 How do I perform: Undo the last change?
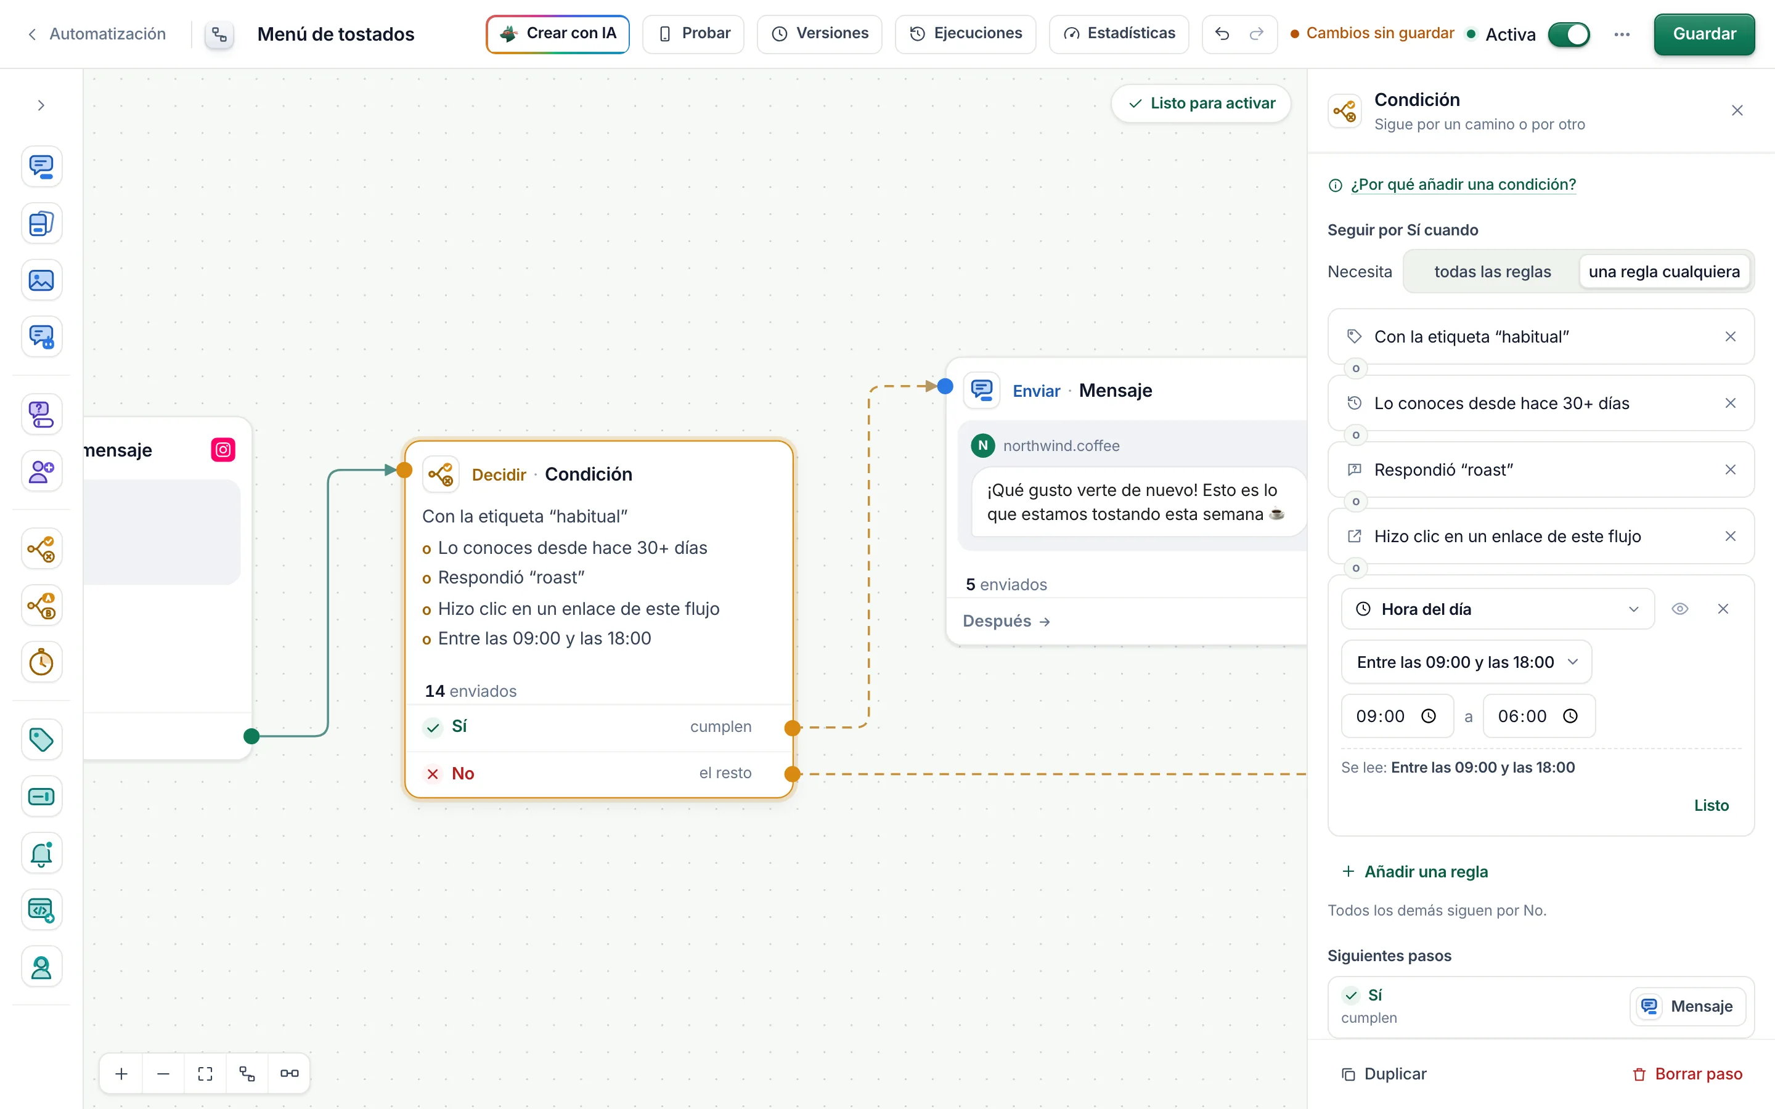coord(1222,34)
